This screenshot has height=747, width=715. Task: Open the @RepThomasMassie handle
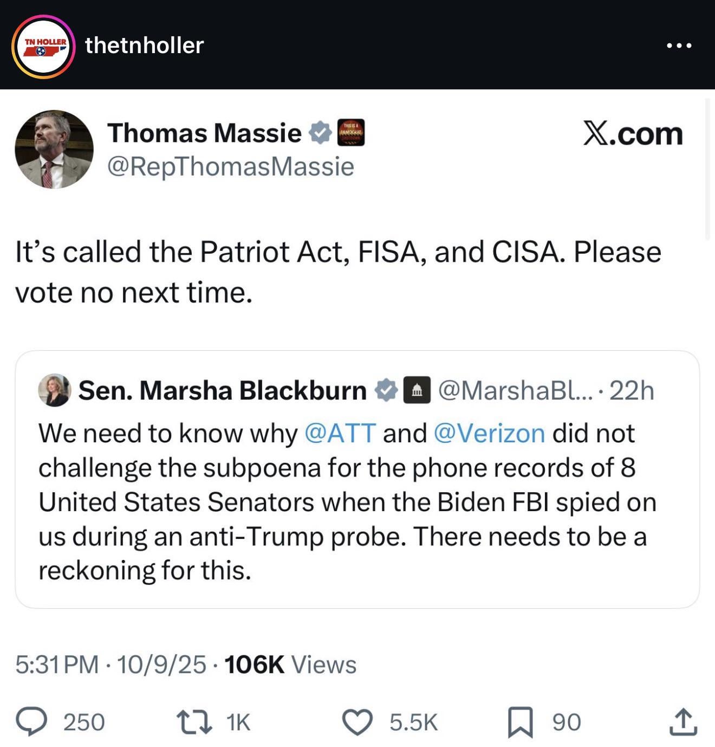[x=230, y=166]
